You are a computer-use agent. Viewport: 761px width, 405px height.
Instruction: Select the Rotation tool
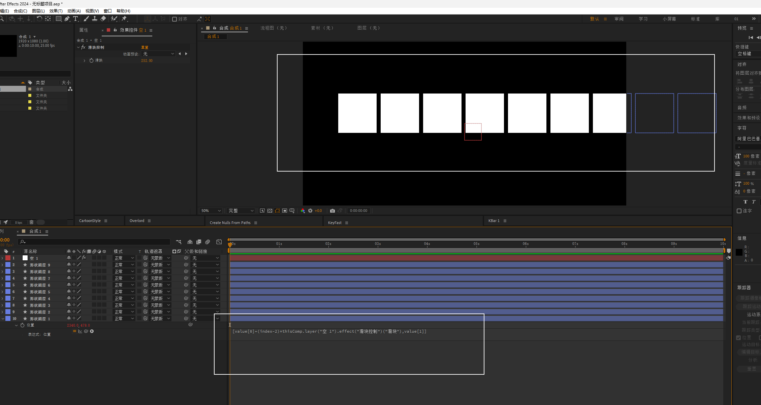click(39, 19)
